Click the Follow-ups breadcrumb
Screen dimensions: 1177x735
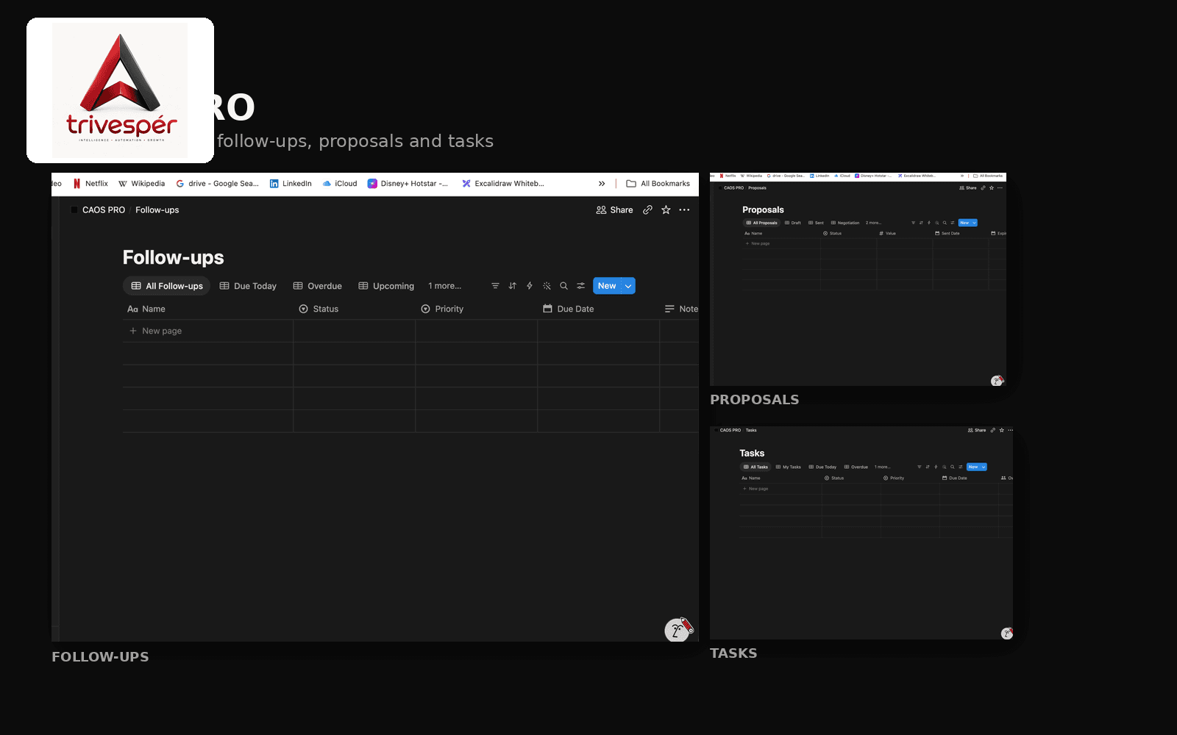point(157,209)
